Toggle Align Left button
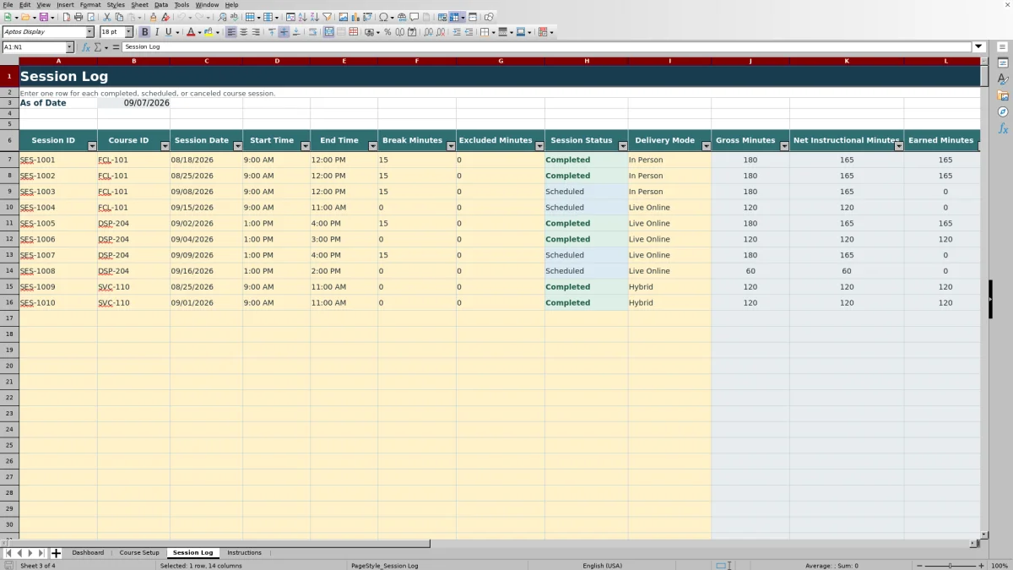The height and width of the screenshot is (570, 1013). [x=231, y=32]
